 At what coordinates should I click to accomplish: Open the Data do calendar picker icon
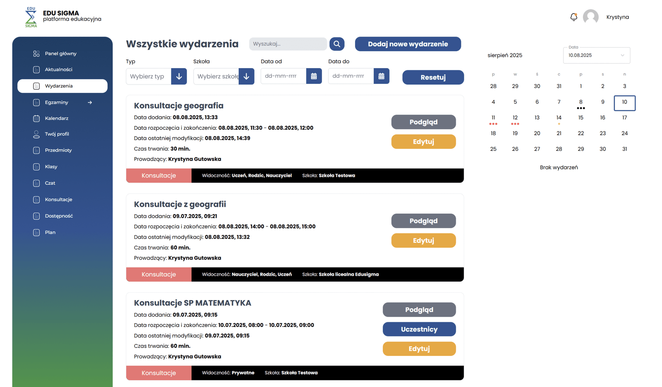point(381,76)
